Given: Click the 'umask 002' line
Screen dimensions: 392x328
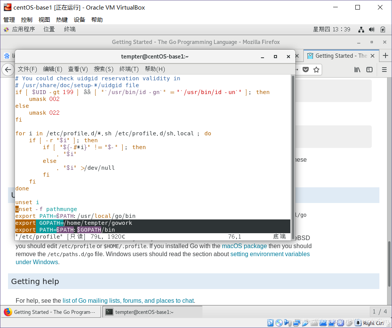Looking at the screenshot, I should pos(44,99).
